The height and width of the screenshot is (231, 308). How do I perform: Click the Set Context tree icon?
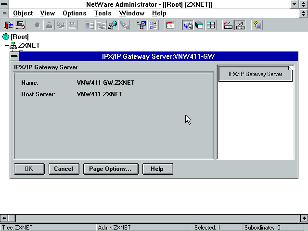[141, 25]
